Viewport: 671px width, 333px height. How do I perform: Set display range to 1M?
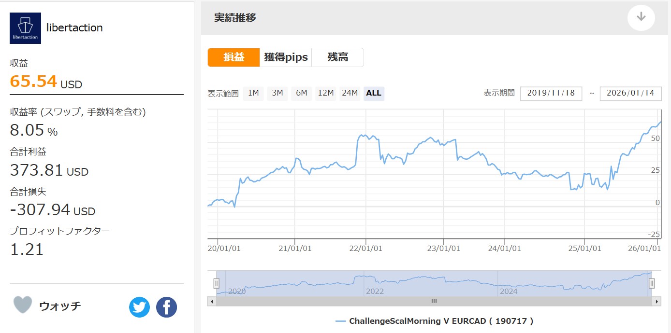coord(253,93)
